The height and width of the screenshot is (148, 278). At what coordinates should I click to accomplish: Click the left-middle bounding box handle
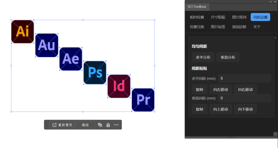[x=11, y=66]
